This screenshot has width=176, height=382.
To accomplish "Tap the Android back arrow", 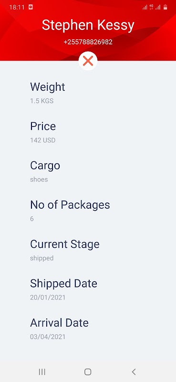I will [134, 371].
